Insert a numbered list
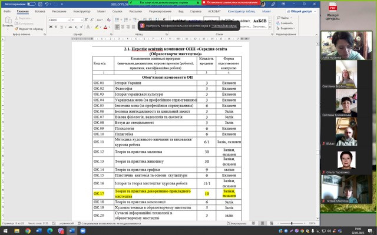 125,20
